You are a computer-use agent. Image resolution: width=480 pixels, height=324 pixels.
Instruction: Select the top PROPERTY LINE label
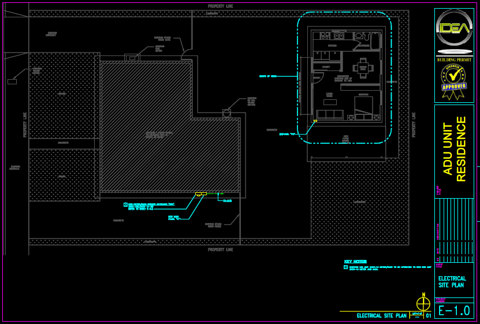[220, 6]
